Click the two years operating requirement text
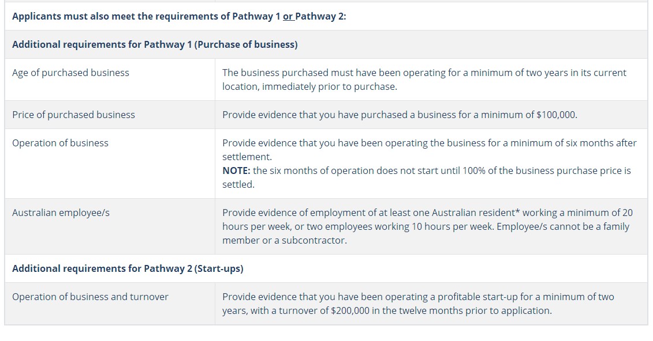 point(424,79)
